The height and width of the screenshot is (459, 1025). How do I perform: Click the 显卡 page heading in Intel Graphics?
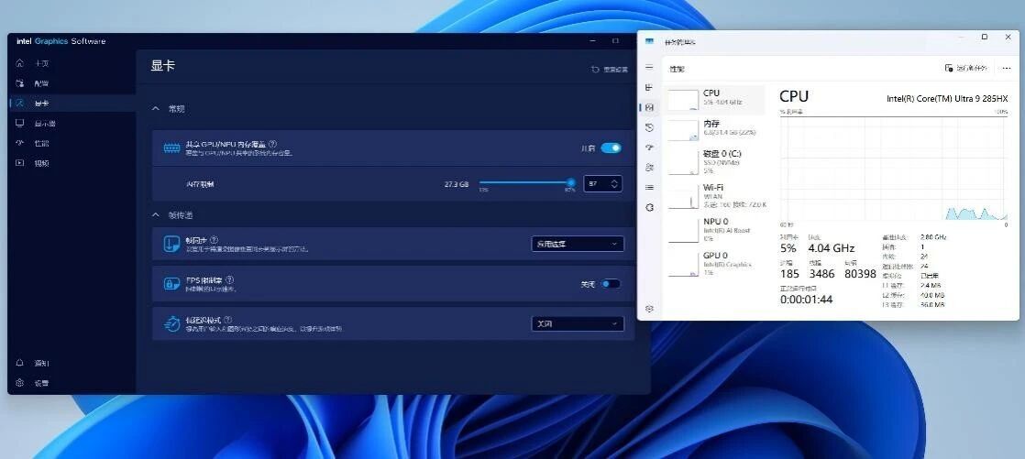(163, 66)
